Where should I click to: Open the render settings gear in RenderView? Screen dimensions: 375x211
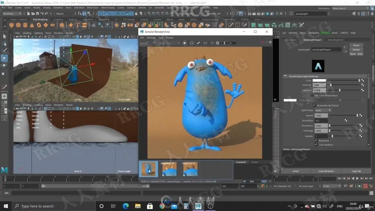click(x=270, y=42)
